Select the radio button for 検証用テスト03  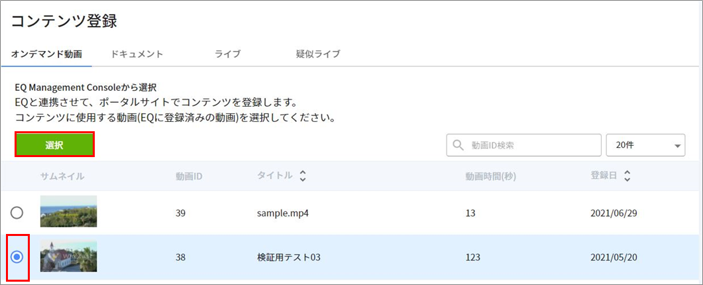click(x=17, y=257)
